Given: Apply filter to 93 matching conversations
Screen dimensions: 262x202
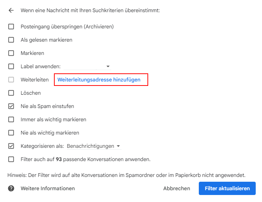Looking at the screenshot, I should coord(11,159).
